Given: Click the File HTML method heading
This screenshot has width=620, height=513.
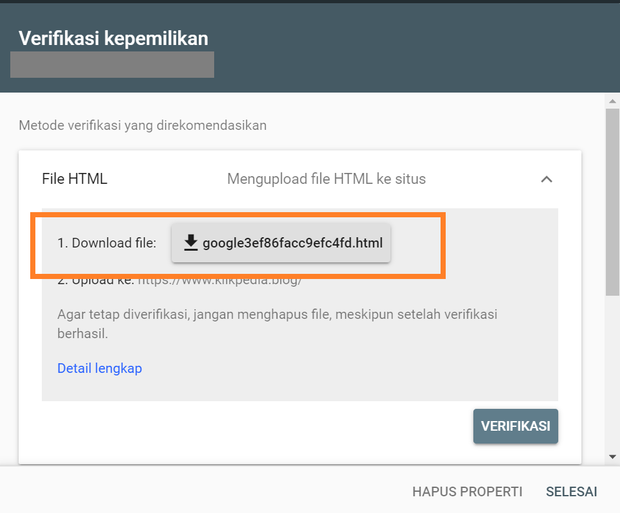Looking at the screenshot, I should click(x=75, y=179).
